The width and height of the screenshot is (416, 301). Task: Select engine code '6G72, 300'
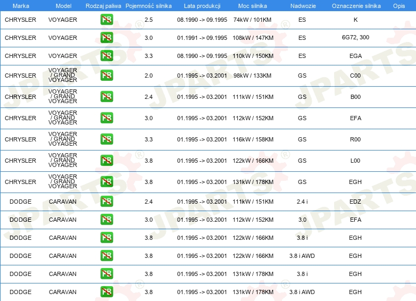(x=355, y=37)
